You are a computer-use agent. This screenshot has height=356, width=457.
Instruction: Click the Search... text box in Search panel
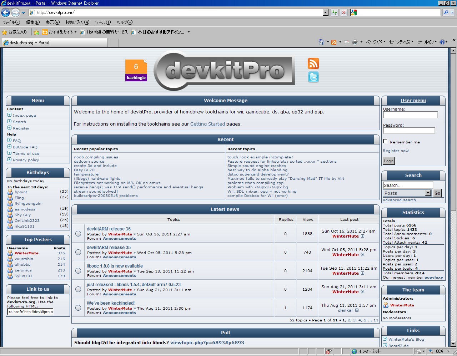(x=408, y=185)
